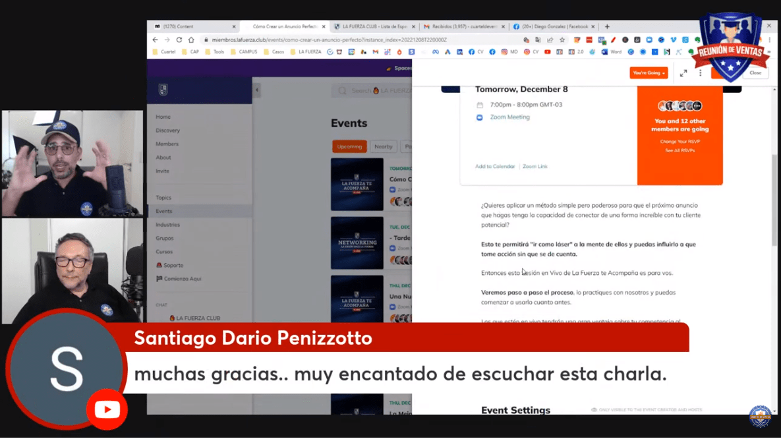Open the You're Going RSVP dropdown
This screenshot has width=781, height=439.
point(648,73)
